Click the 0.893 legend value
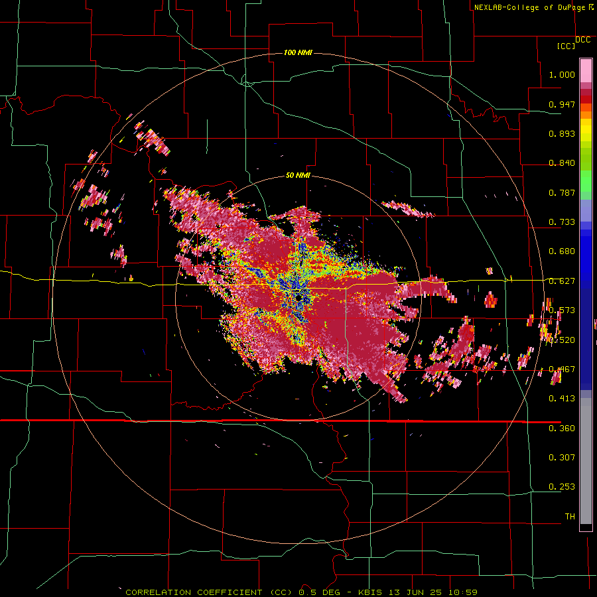 562,133
